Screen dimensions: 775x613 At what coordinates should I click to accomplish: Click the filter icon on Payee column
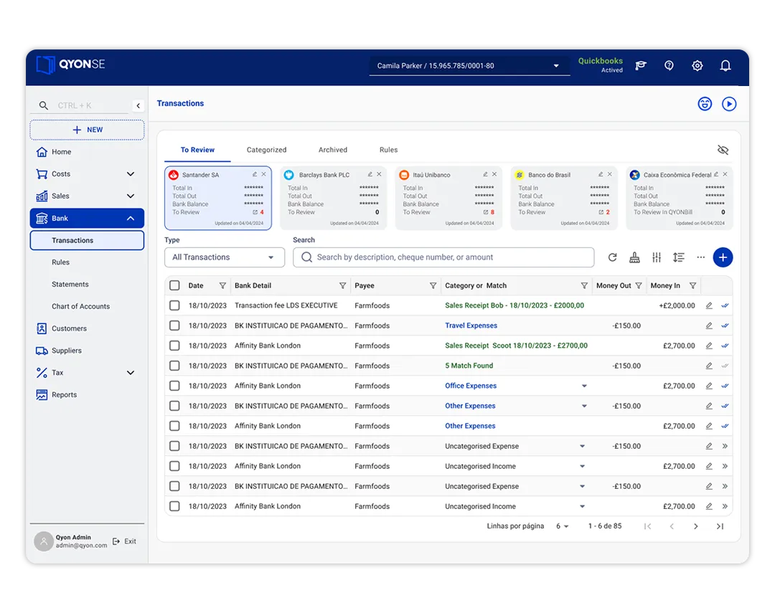(433, 285)
